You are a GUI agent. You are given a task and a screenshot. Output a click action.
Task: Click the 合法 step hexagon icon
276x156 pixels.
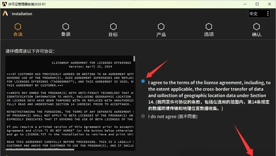pyautogui.click(x=18, y=27)
